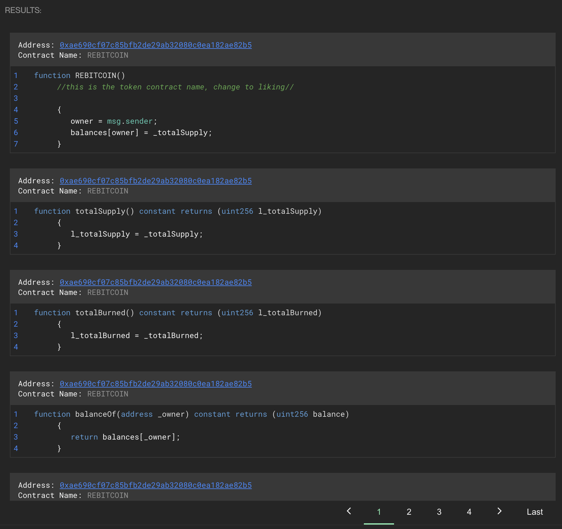This screenshot has width=562, height=529.
Task: Click the bottom-most result's address link
Action: 156,485
